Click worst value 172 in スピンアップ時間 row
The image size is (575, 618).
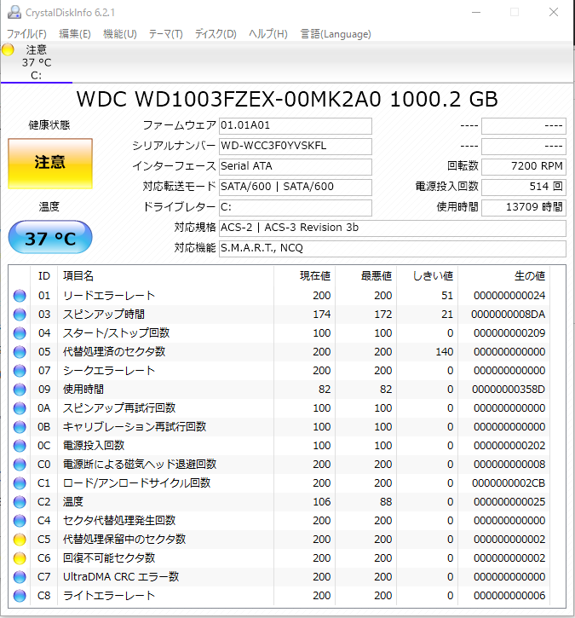coord(382,315)
